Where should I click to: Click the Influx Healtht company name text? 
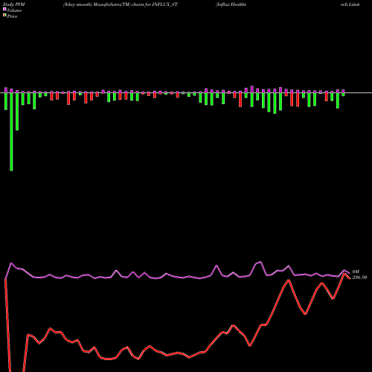[231, 4]
